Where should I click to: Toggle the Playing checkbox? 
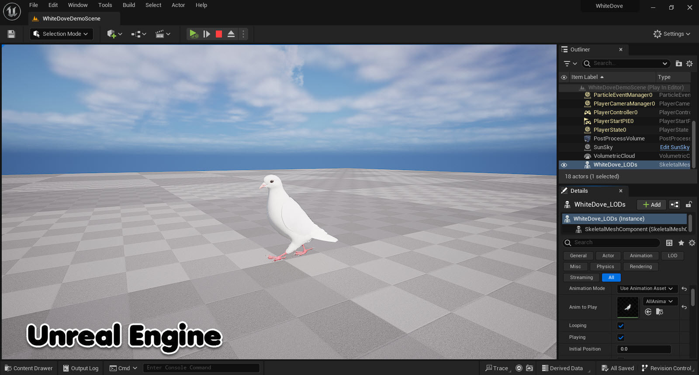point(621,337)
